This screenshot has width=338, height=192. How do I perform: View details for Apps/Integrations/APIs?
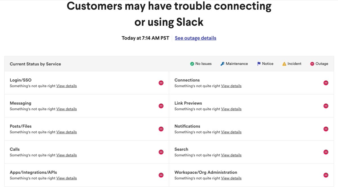tap(66, 178)
